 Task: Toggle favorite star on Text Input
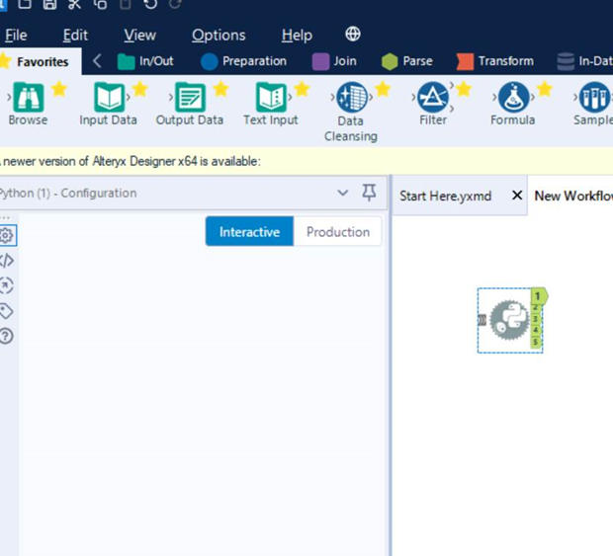pyautogui.click(x=302, y=89)
